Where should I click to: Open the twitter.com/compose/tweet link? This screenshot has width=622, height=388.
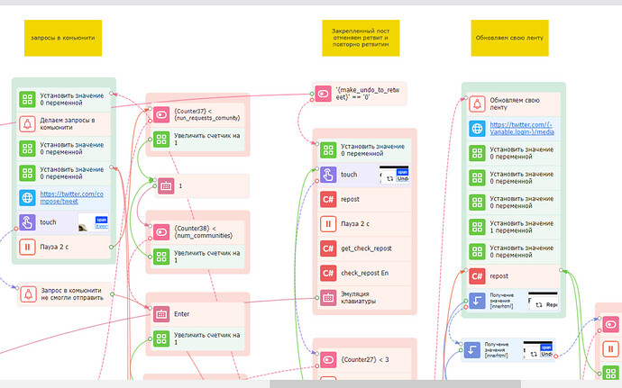click(71, 198)
